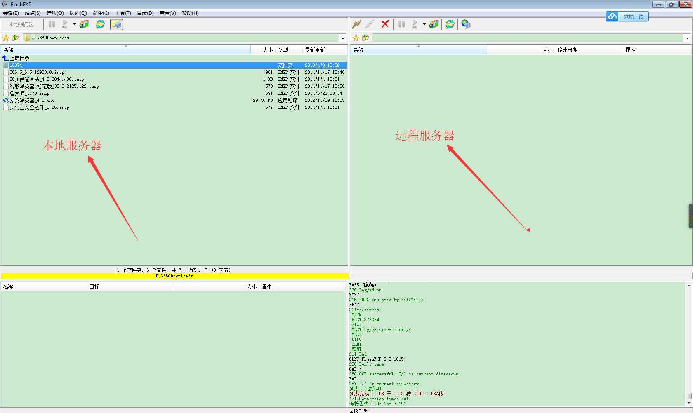Open the 工具(T) menu
The width and height of the screenshot is (693, 413).
pos(123,13)
